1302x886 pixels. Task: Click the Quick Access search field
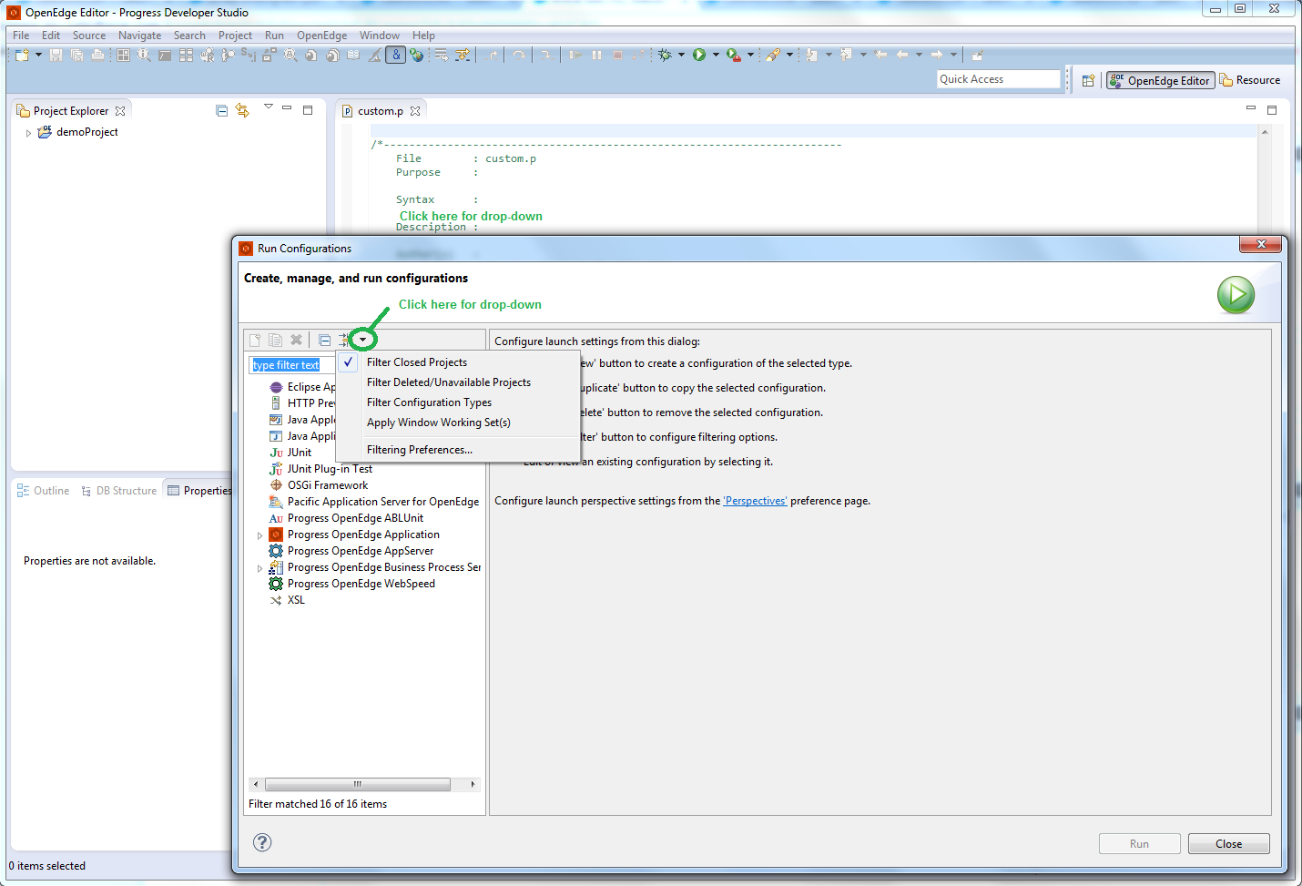coord(999,79)
